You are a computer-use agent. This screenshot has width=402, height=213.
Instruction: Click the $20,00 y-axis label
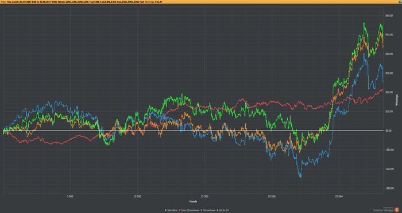click(389, 92)
